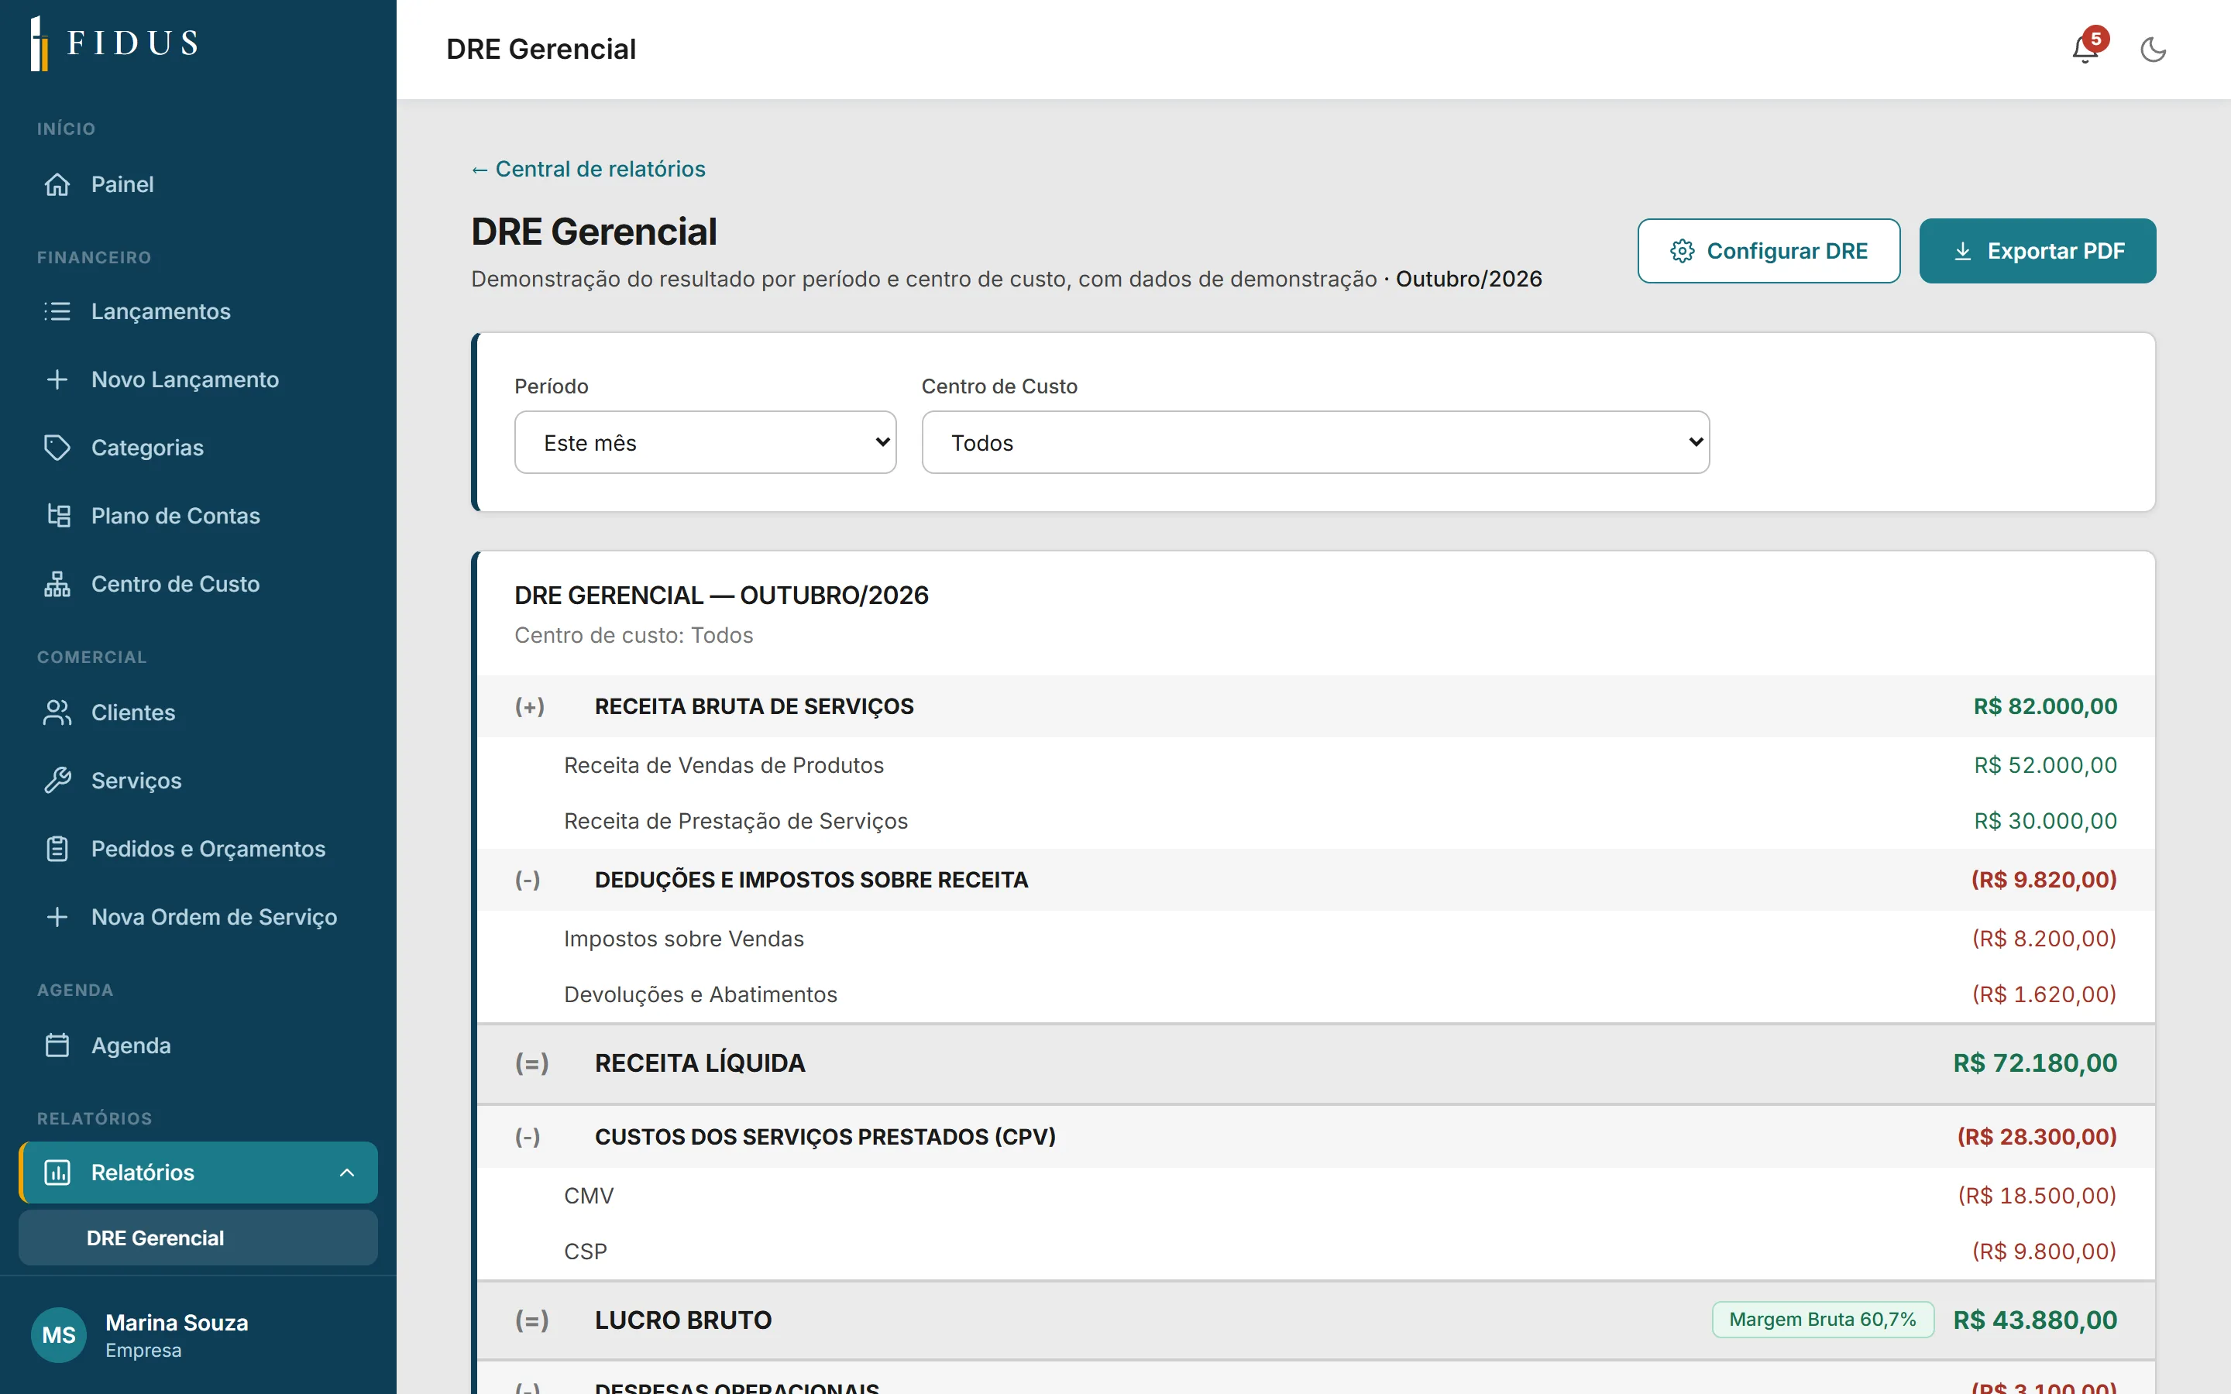This screenshot has width=2231, height=1394.
Task: Open Agenda calendar icon
Action: (x=57, y=1045)
